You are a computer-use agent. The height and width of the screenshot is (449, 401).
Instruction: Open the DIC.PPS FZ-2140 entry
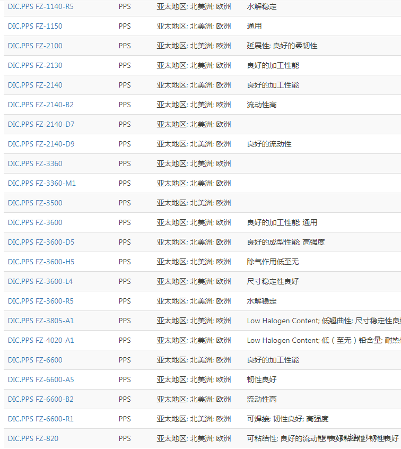[34, 85]
